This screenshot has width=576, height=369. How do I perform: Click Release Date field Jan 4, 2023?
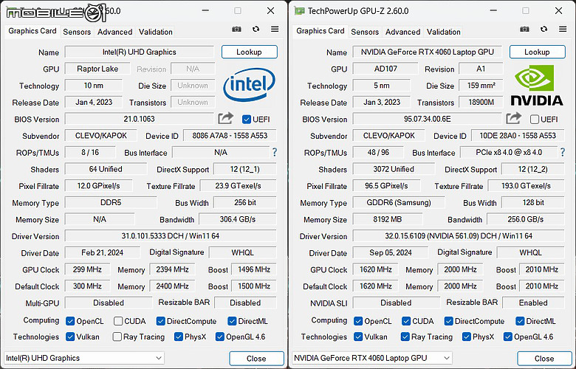click(94, 102)
